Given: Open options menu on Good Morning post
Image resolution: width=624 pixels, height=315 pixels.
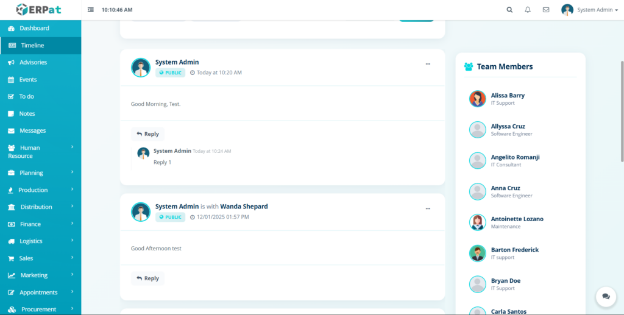Looking at the screenshot, I should (x=428, y=63).
